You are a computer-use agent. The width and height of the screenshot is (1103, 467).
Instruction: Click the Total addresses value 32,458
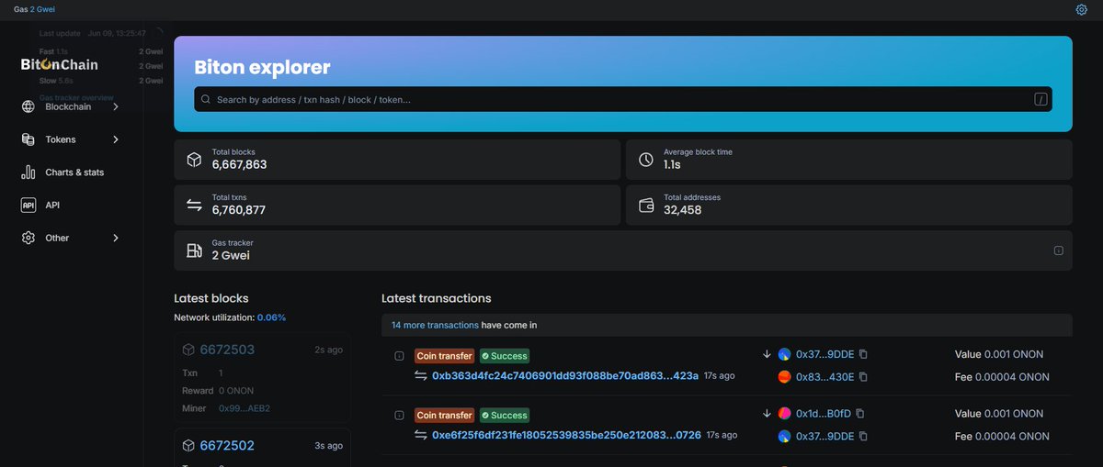point(683,210)
